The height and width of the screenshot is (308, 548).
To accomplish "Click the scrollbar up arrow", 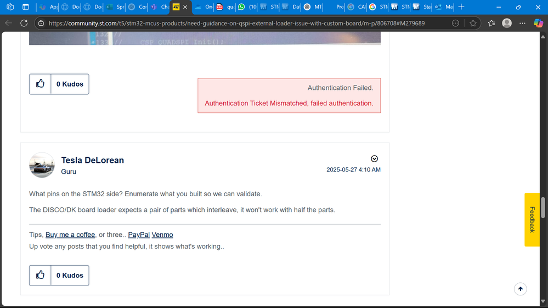I will tap(543, 37).
